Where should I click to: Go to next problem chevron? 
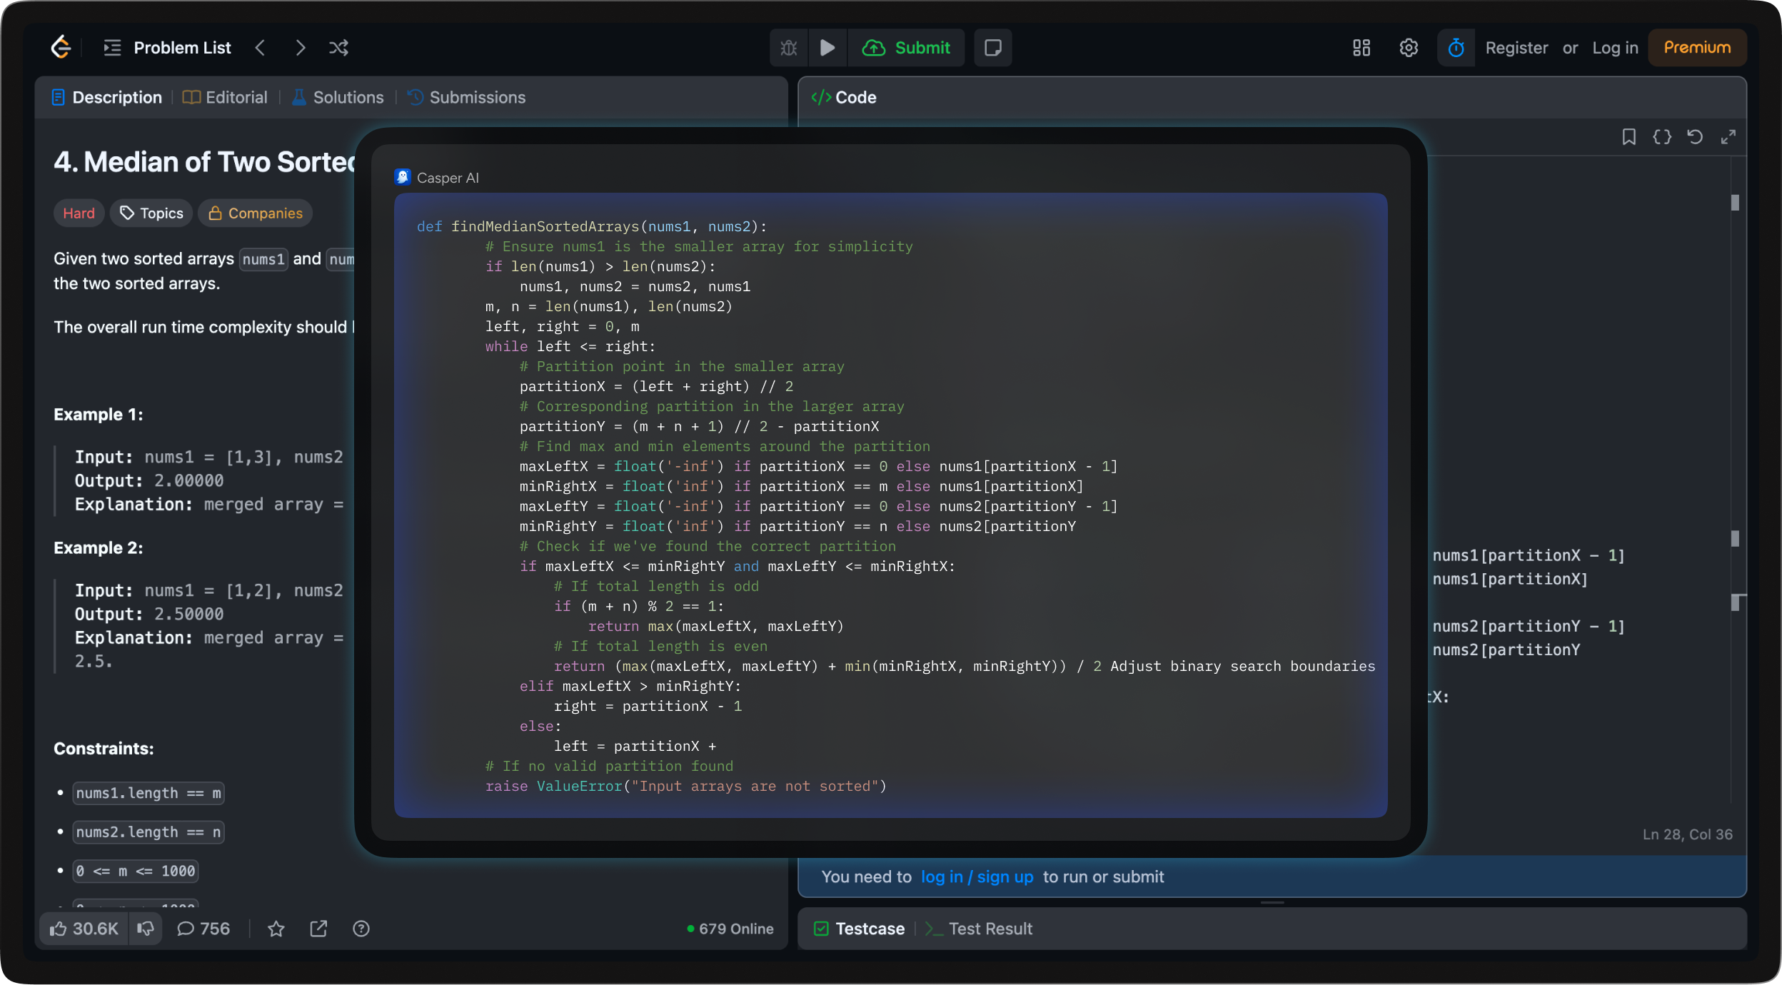click(300, 48)
